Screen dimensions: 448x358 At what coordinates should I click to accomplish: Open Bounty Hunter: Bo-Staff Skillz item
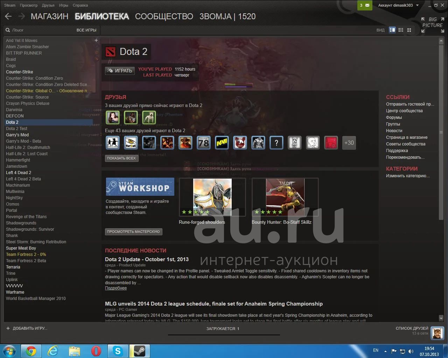click(285, 197)
